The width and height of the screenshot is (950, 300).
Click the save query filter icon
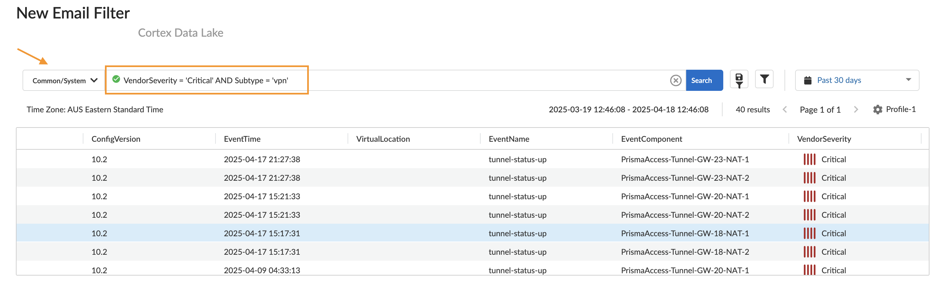739,79
